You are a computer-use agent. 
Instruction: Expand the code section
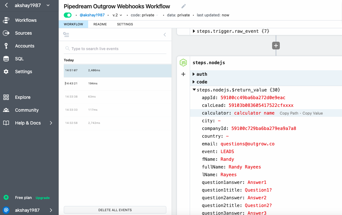[x=194, y=82]
